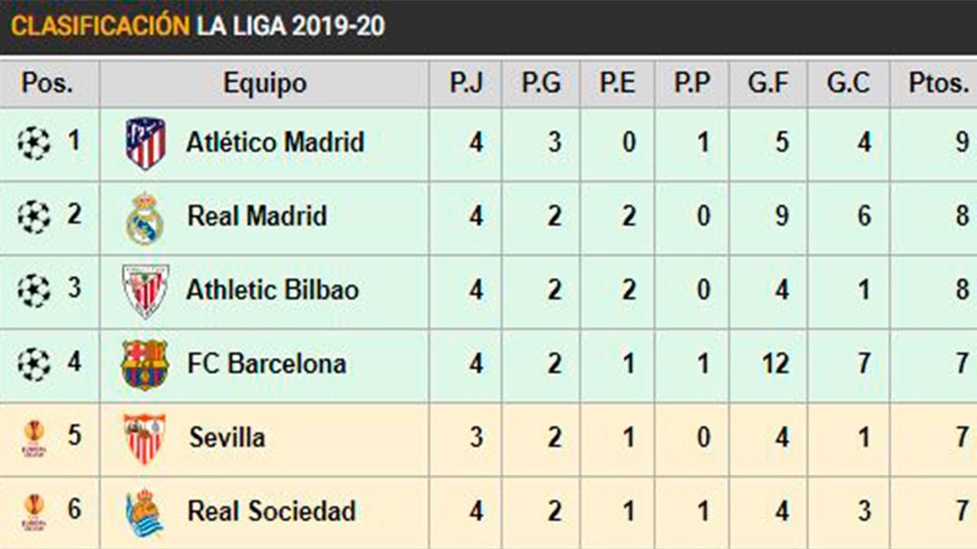Open the Atlético Madrid team name
The image size is (977, 549).
[275, 143]
